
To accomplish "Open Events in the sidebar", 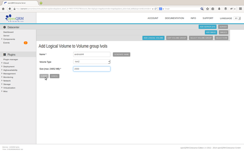I will click(7, 43).
